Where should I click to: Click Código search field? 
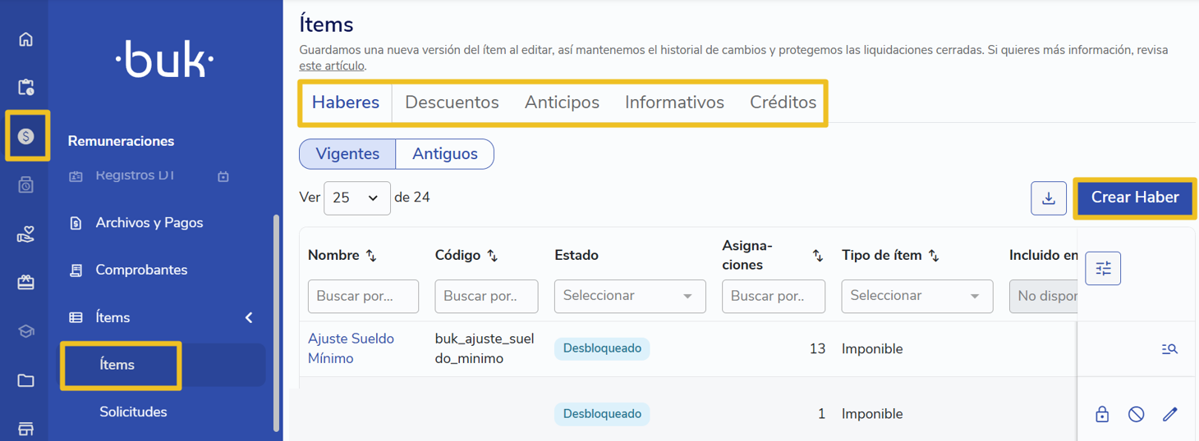pos(486,296)
